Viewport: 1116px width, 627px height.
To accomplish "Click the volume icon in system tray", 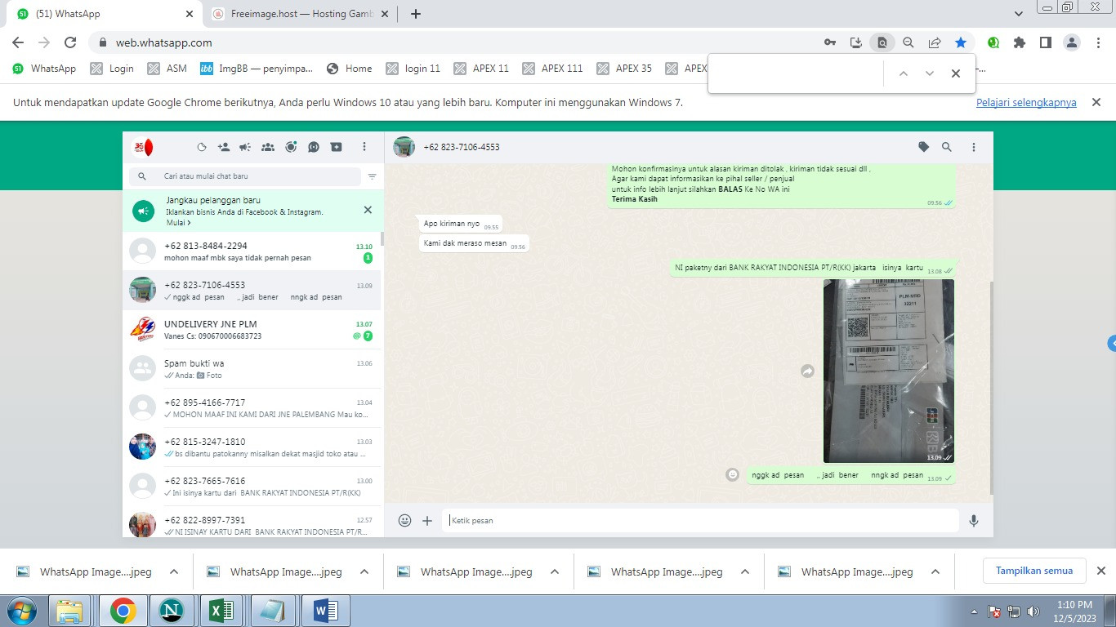I will [x=1033, y=611].
